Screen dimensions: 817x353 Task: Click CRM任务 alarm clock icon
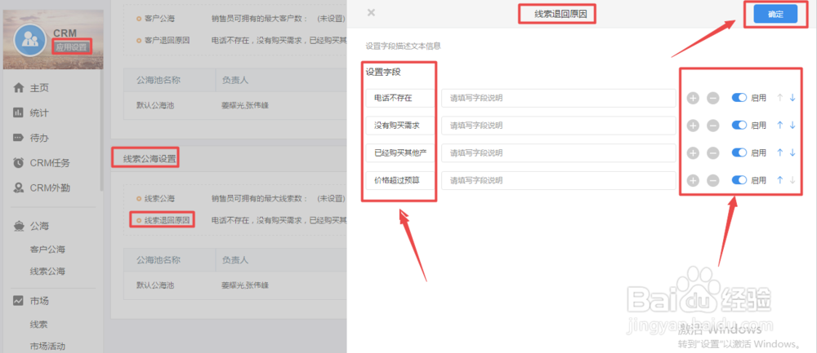pos(18,163)
